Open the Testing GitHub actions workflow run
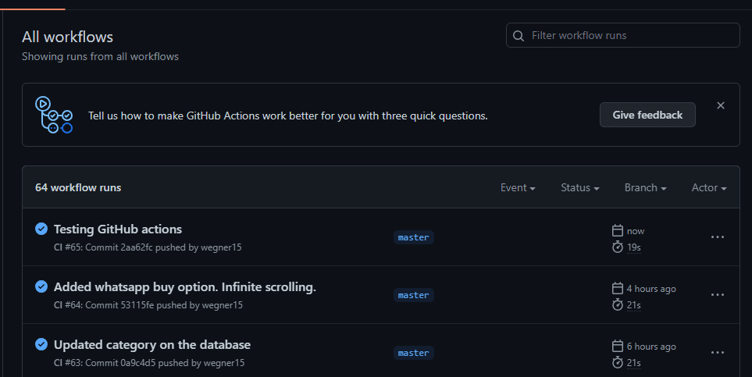This screenshot has height=377, width=752. tap(117, 229)
